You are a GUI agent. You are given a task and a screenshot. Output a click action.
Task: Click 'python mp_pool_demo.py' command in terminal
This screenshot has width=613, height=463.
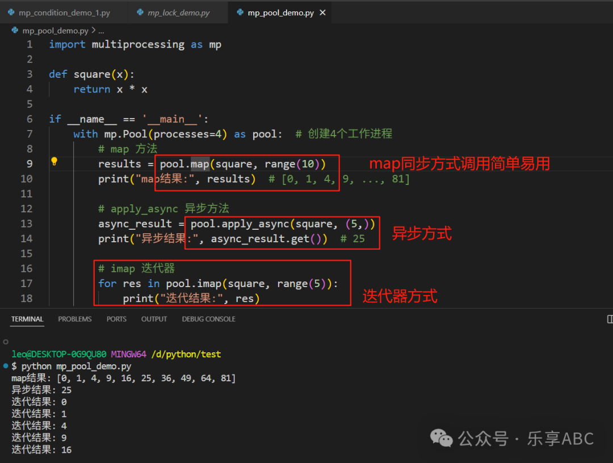[76, 367]
